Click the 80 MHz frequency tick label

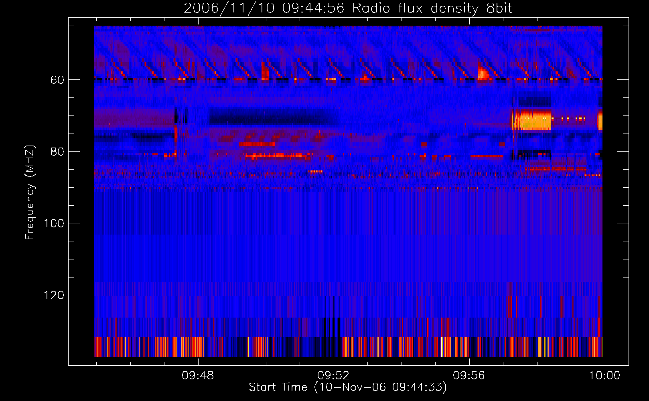(x=57, y=152)
